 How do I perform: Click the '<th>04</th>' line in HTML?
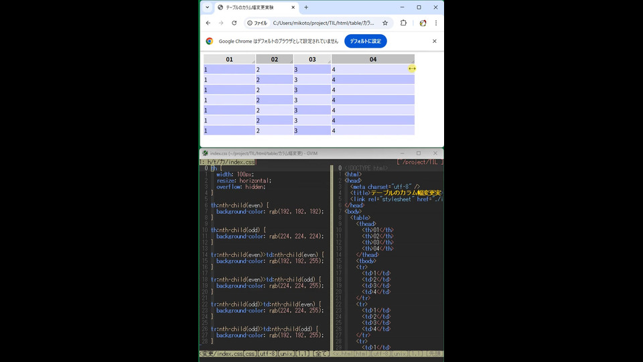pyautogui.click(x=378, y=249)
